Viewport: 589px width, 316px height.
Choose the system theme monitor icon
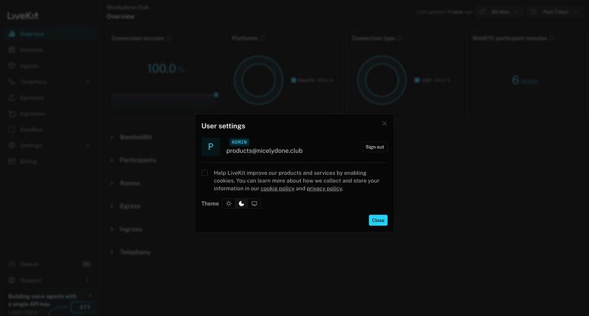tap(255, 204)
